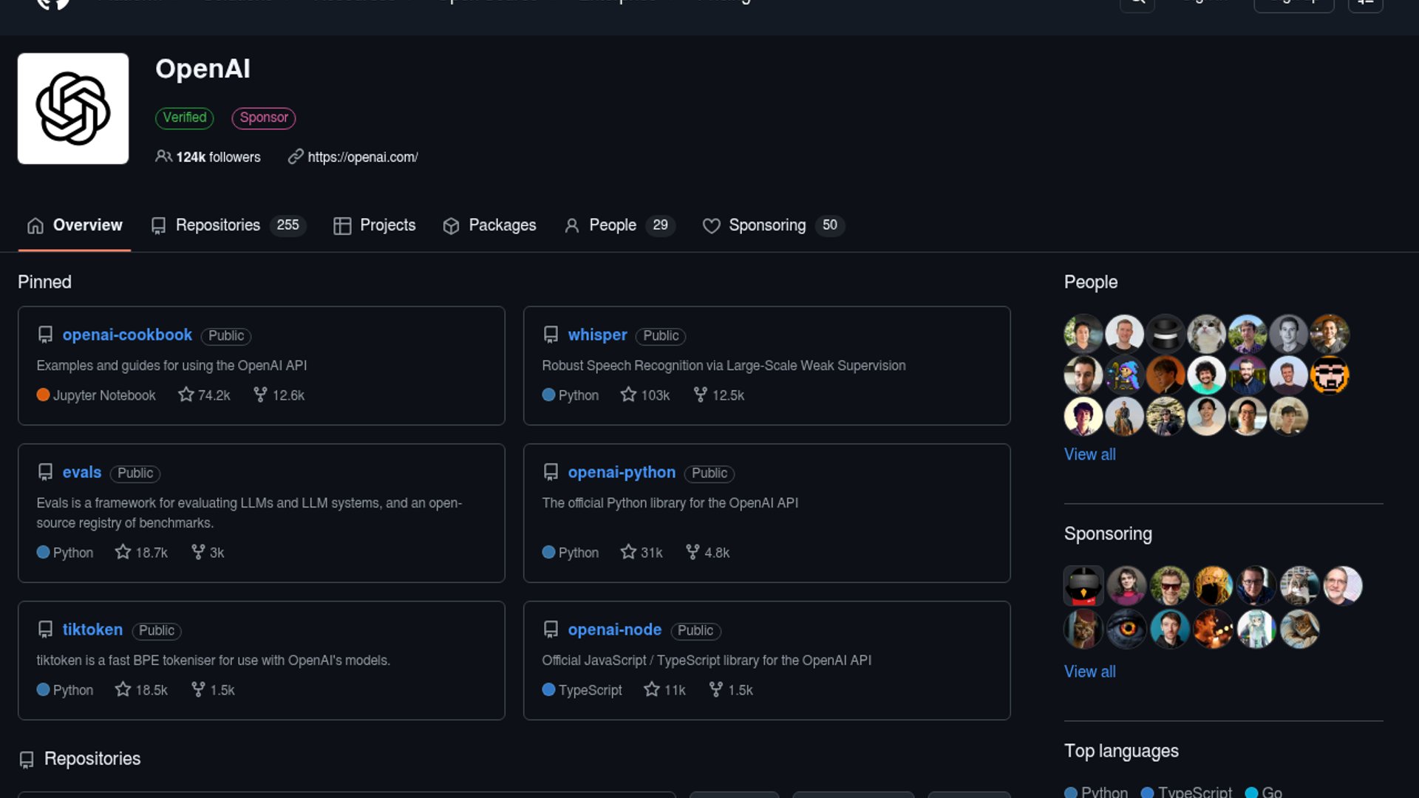The height and width of the screenshot is (798, 1419).
Task: View whisper forks 12.5k
Action: click(x=718, y=395)
